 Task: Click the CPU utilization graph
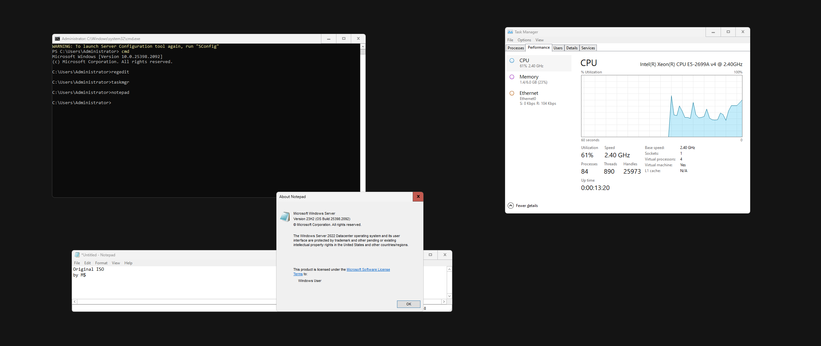(x=661, y=106)
